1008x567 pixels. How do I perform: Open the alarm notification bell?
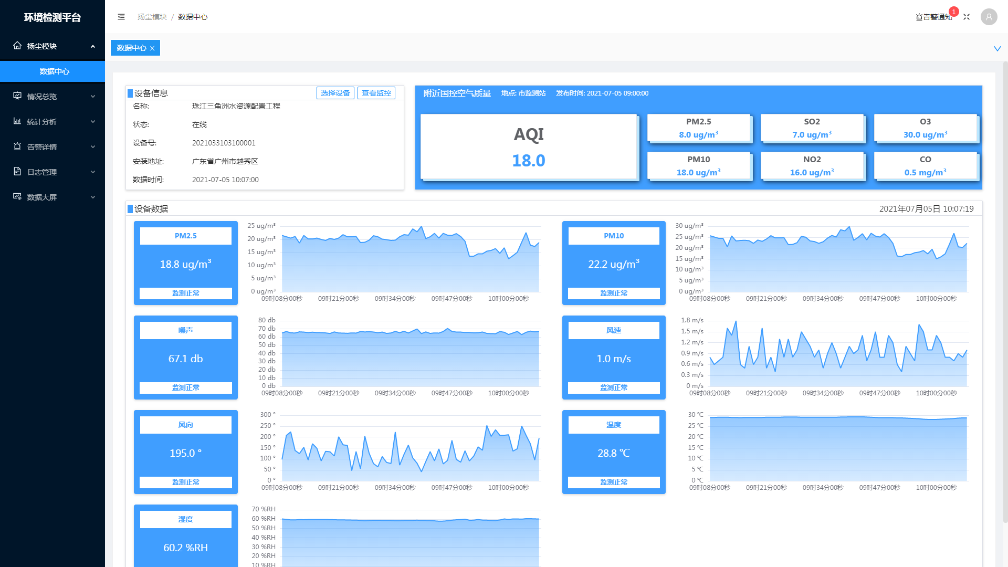920,17
